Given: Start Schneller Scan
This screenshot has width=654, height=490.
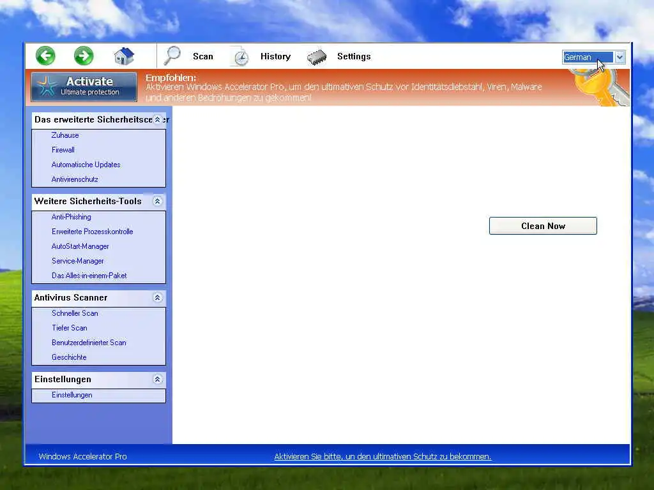Looking at the screenshot, I should click(x=75, y=313).
